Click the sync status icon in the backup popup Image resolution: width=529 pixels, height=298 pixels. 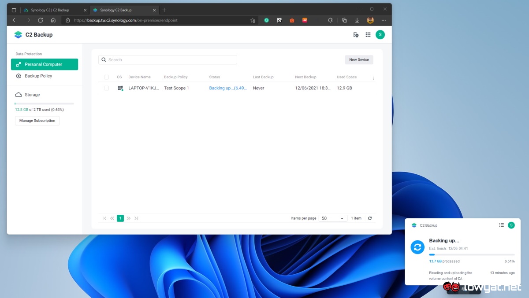click(417, 247)
